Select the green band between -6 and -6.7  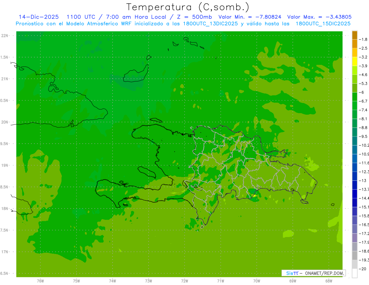pyautogui.click(x=355, y=97)
